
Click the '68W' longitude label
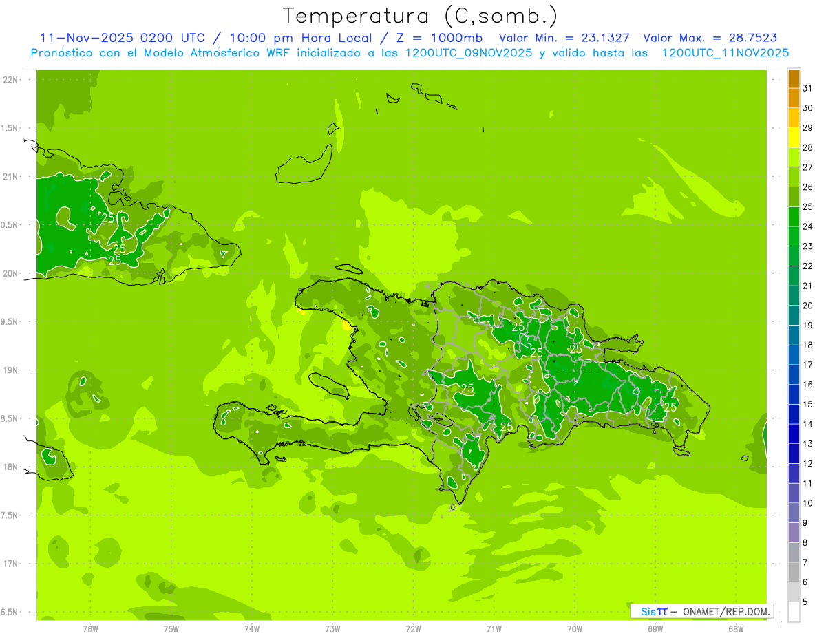tap(736, 628)
